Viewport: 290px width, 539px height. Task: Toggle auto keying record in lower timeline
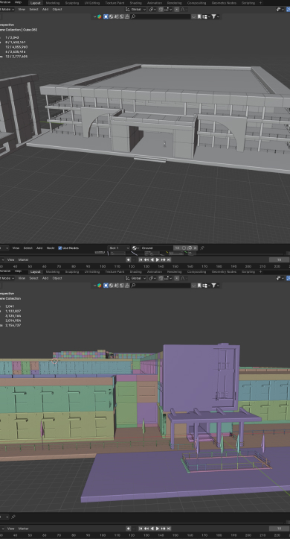pyautogui.click(x=129, y=529)
